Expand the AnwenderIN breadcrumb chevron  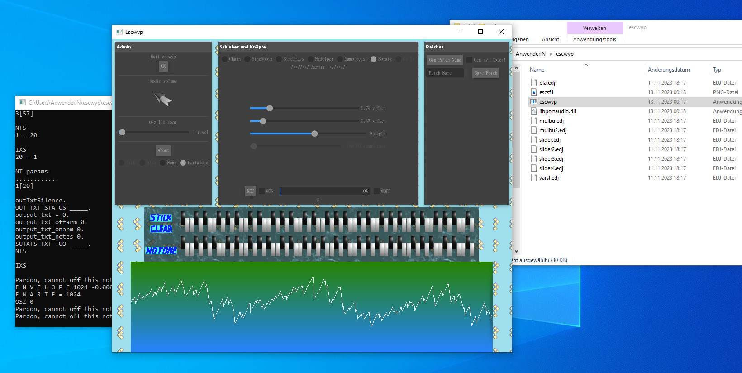(x=551, y=54)
